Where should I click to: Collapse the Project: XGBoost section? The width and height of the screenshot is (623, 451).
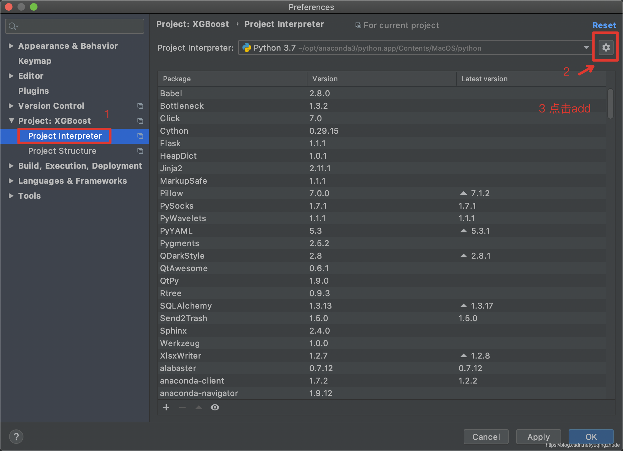12,120
